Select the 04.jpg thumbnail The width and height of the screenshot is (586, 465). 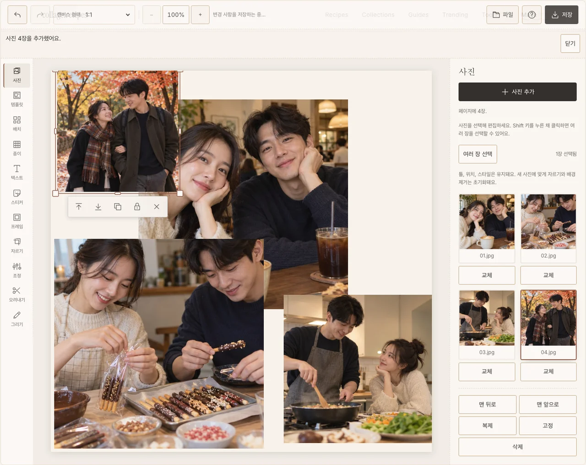548,325
